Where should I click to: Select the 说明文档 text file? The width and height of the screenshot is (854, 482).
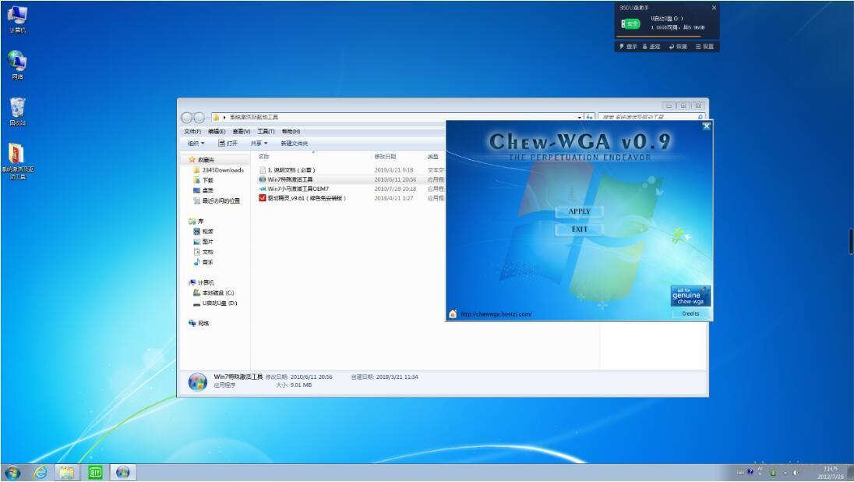click(291, 170)
